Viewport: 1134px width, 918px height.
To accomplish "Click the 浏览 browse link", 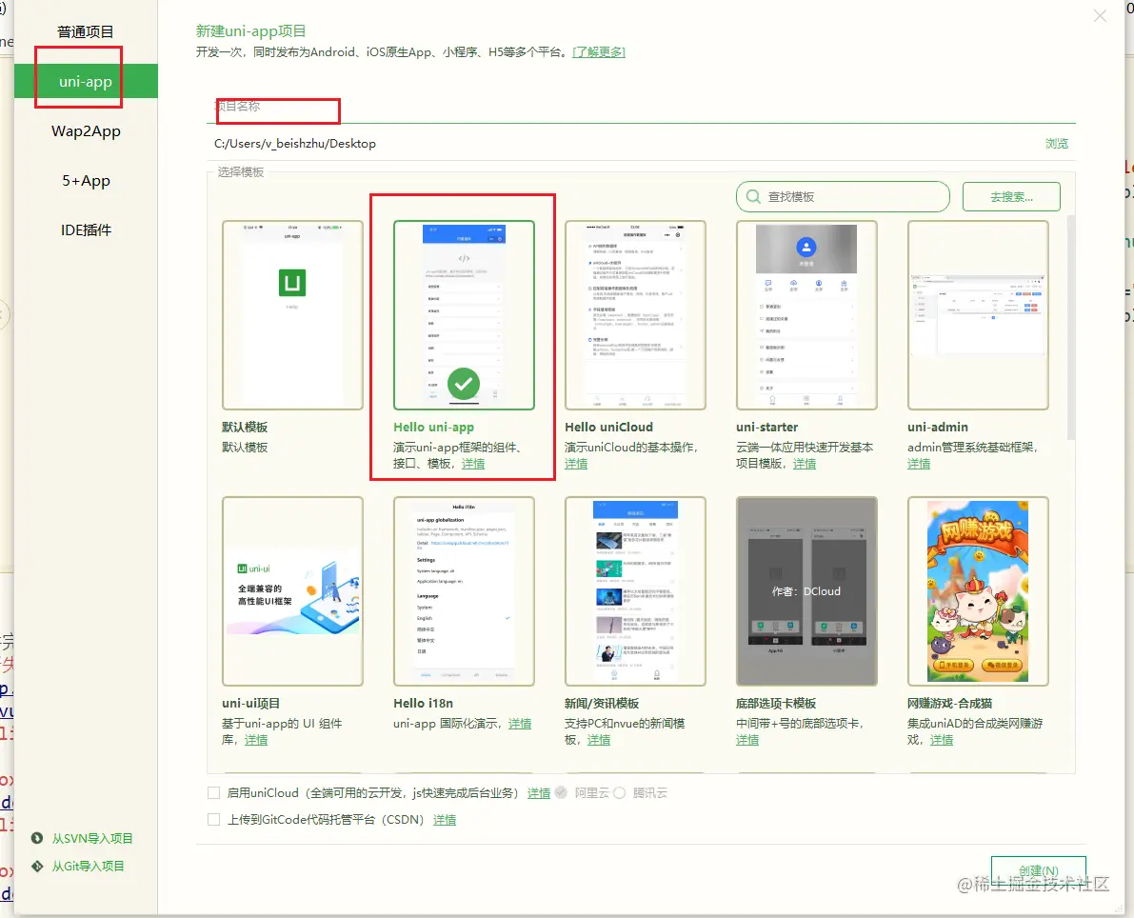I will click(x=1057, y=143).
